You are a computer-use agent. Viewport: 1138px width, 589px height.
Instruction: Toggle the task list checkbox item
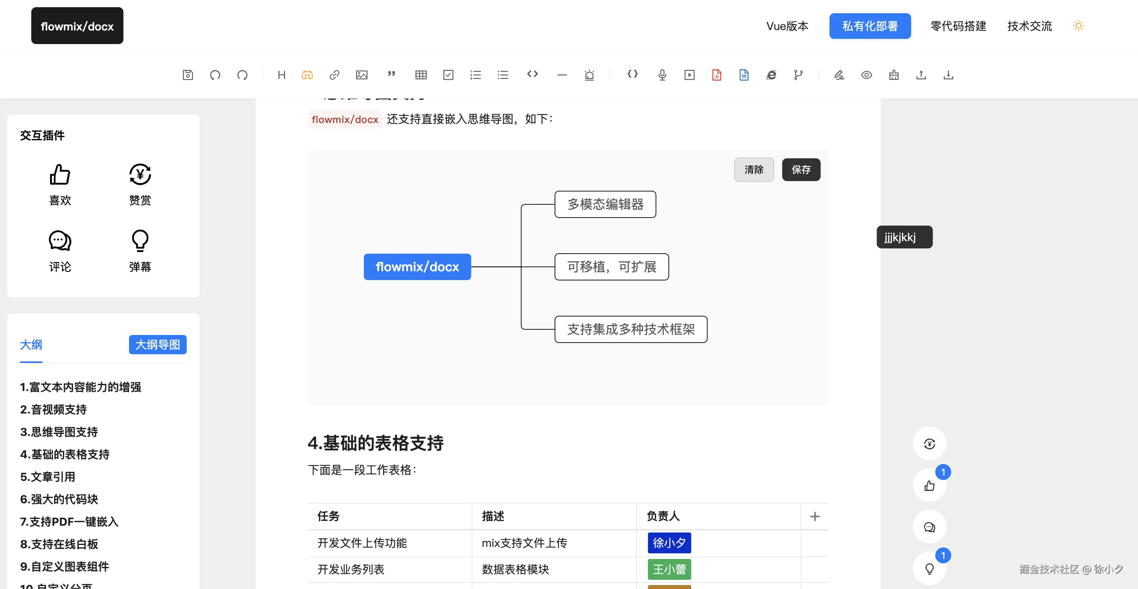(448, 75)
